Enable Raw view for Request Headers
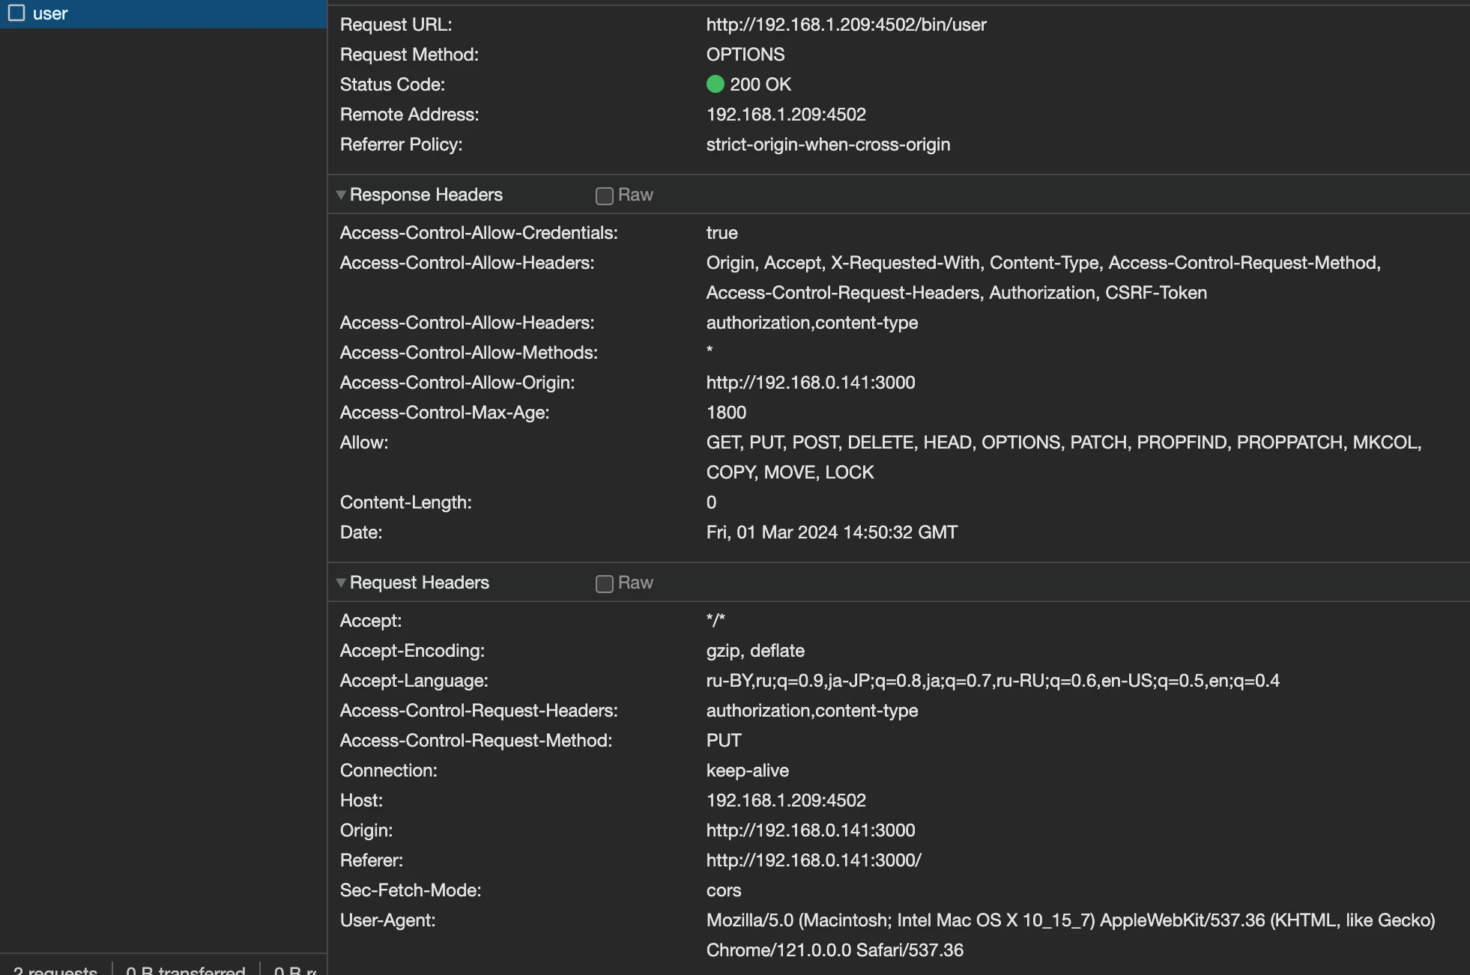The height and width of the screenshot is (975, 1470). (x=604, y=583)
